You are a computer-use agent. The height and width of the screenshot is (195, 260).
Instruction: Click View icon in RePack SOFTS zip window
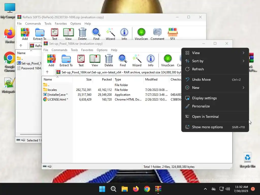point(68,34)
